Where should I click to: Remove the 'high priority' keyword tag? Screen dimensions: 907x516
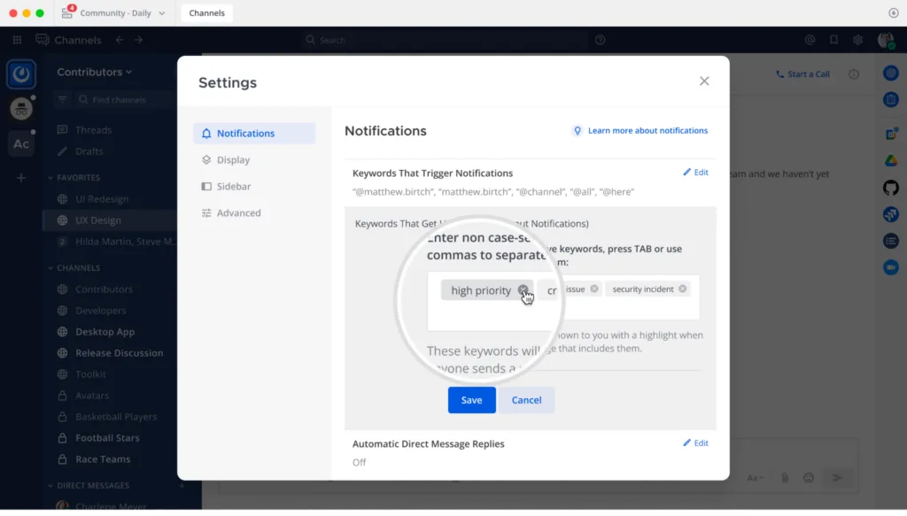tap(523, 290)
